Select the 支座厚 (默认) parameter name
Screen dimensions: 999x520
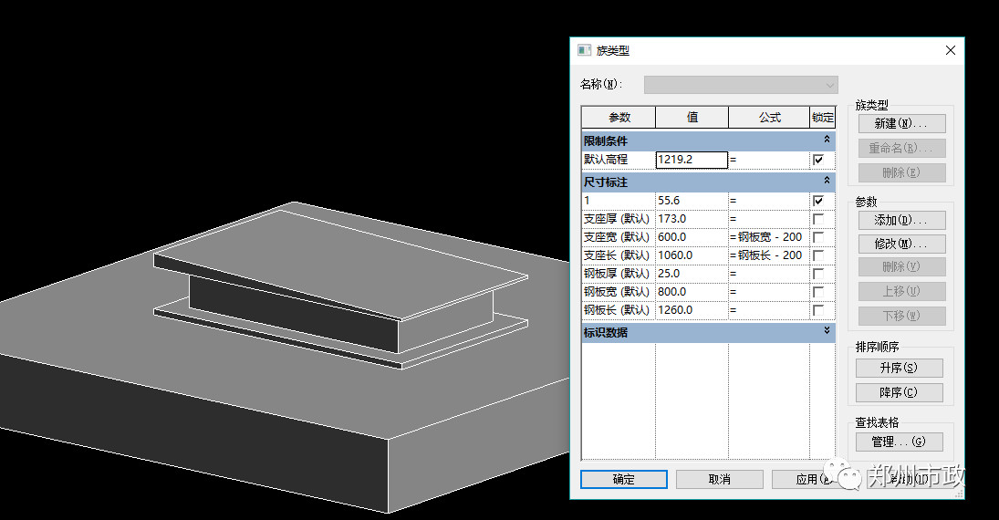(x=619, y=219)
